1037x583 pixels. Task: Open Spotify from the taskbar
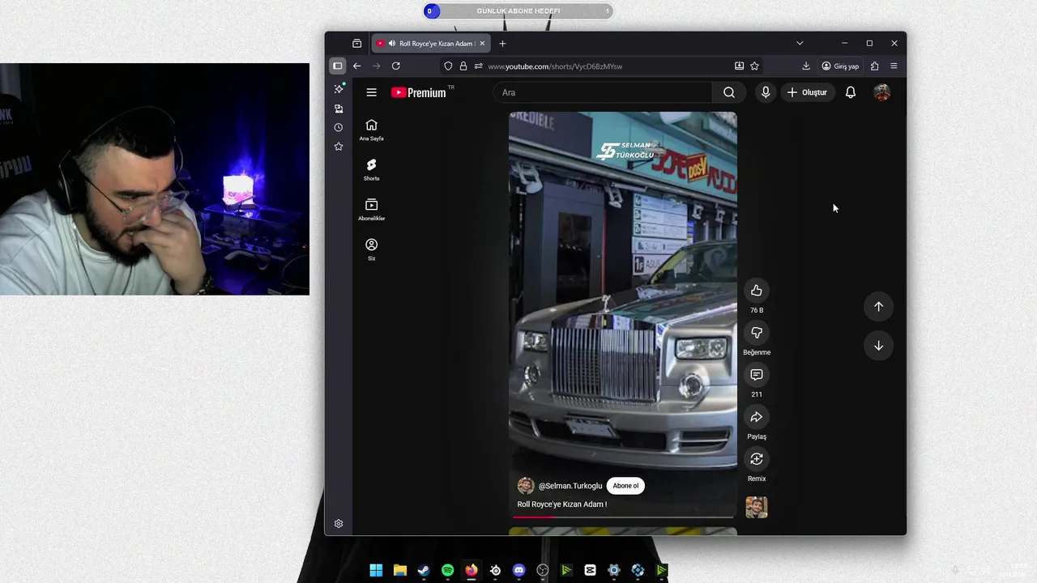[447, 570]
